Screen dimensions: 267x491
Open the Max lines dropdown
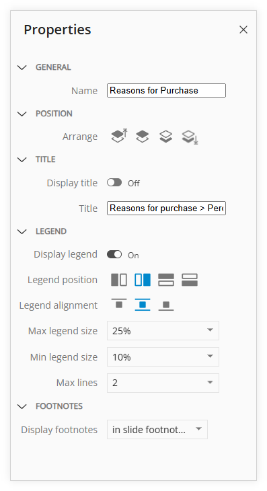163,383
